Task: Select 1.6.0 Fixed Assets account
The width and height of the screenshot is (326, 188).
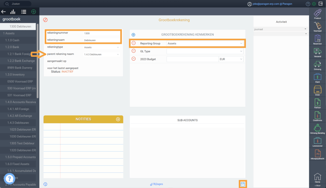Action: (x=18, y=164)
